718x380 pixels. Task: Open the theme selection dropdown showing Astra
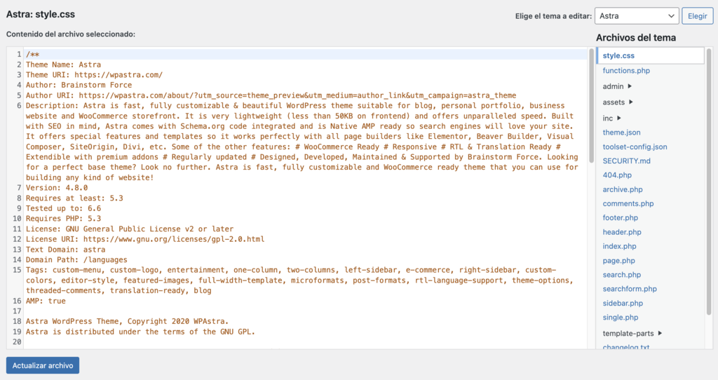pos(637,16)
